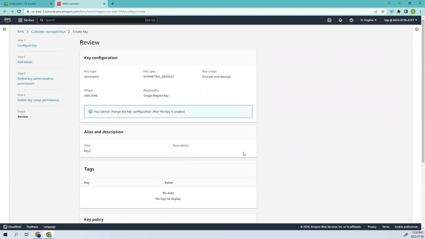Image resolution: width=425 pixels, height=239 pixels.
Task: Click the No tags to display text
Action: 168,199
